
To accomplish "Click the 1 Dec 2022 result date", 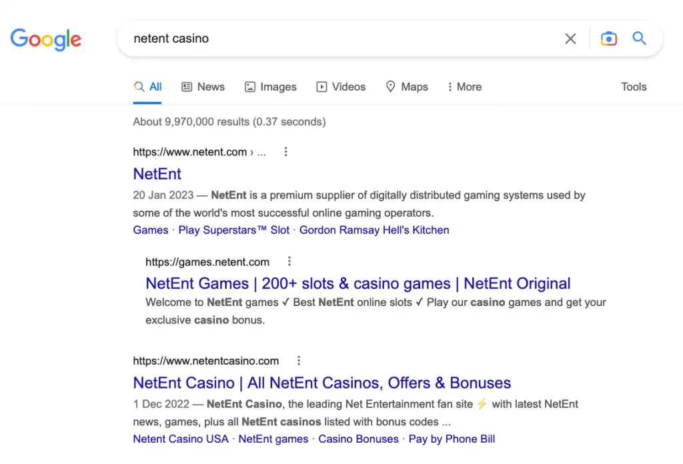I will point(161,404).
